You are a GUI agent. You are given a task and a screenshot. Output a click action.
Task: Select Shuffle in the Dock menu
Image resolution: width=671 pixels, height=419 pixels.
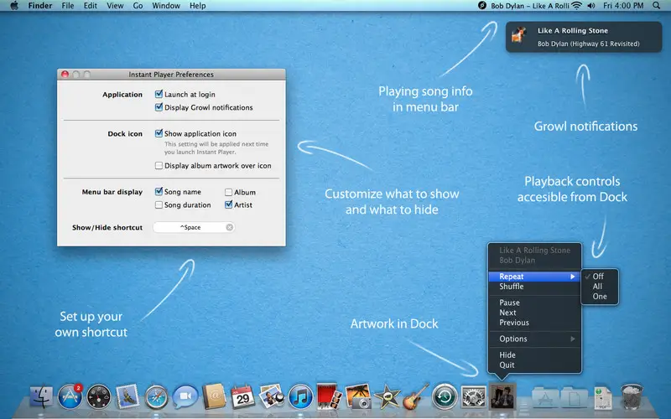click(x=534, y=287)
